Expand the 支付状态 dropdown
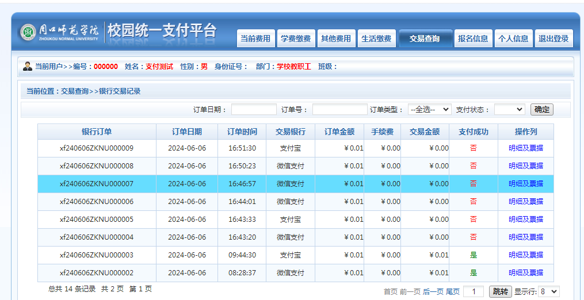Image resolution: width=584 pixels, height=300 pixels. click(510, 109)
